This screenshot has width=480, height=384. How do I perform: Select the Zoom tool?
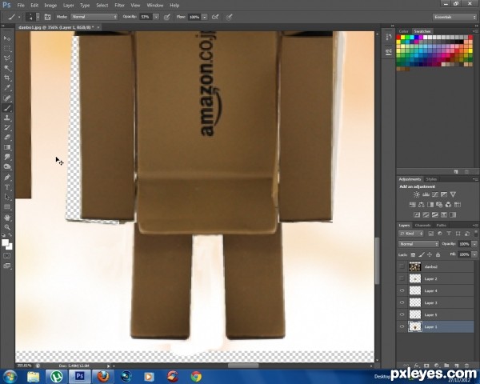(7, 227)
